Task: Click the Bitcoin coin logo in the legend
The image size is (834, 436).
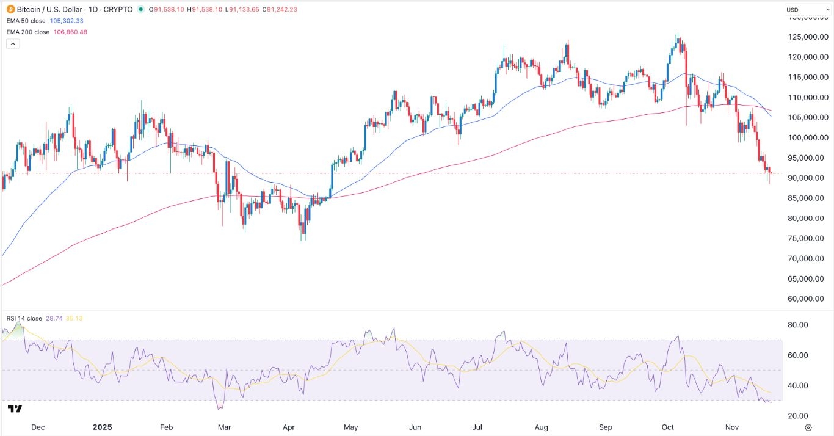Action: [10, 9]
